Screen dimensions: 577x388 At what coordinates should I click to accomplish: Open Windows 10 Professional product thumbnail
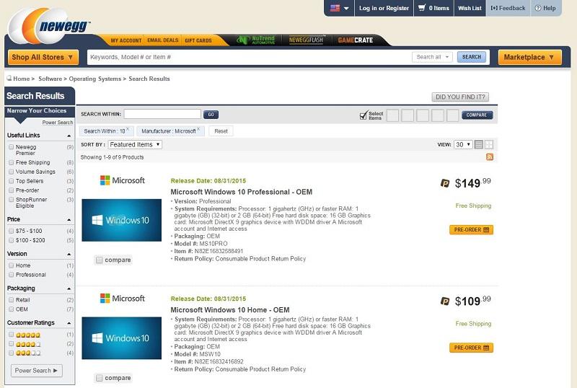[x=121, y=220]
